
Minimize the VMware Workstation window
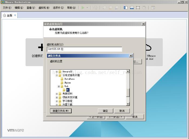click(x=179, y=2)
